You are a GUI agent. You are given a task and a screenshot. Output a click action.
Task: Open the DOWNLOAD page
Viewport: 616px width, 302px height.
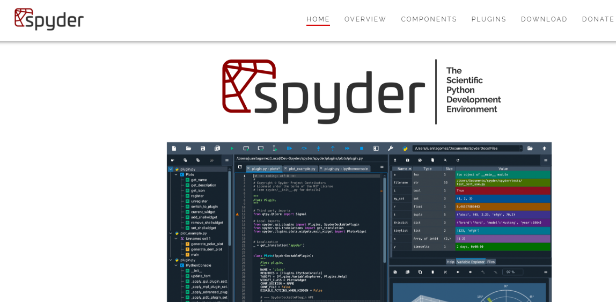544,19
